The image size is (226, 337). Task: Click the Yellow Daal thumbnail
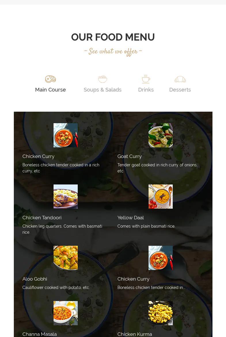tap(161, 197)
